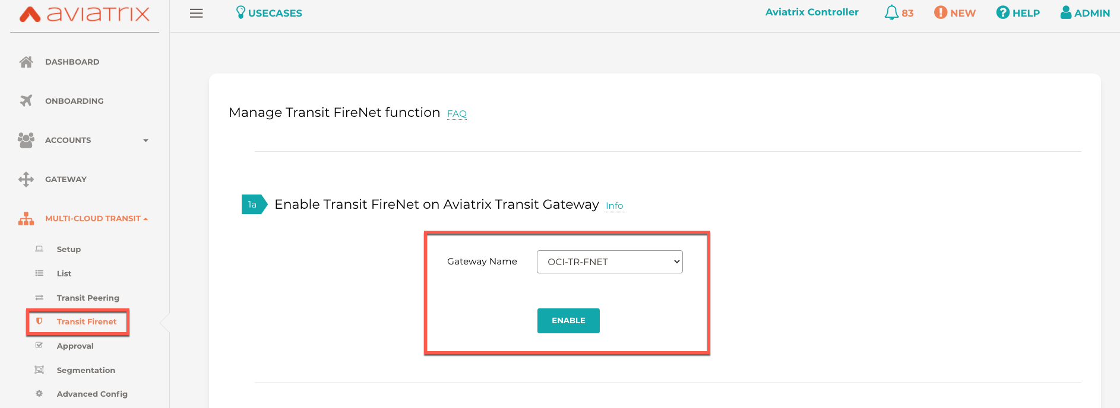Open the FAQ link
The image size is (1120, 408).
click(x=457, y=113)
